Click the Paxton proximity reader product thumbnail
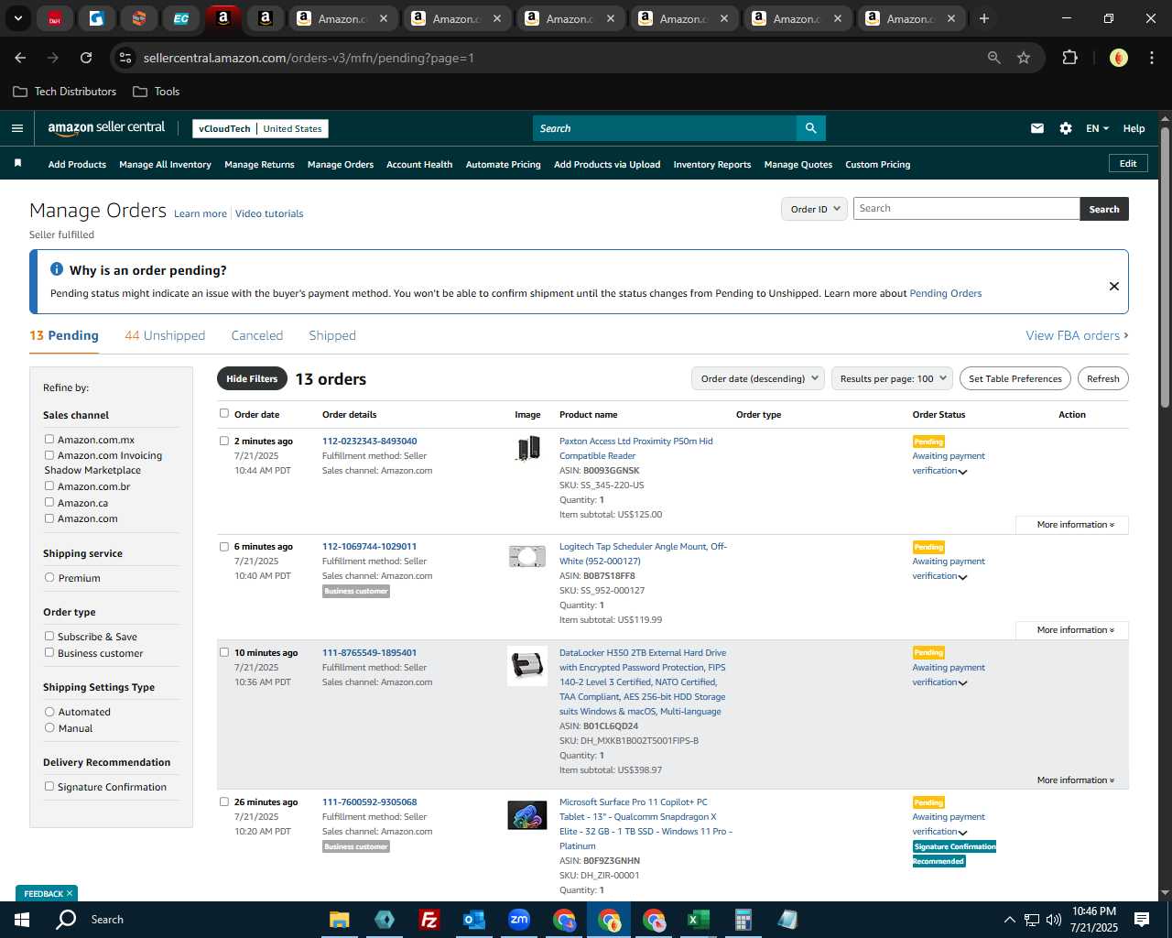The width and height of the screenshot is (1172, 938). (x=528, y=448)
